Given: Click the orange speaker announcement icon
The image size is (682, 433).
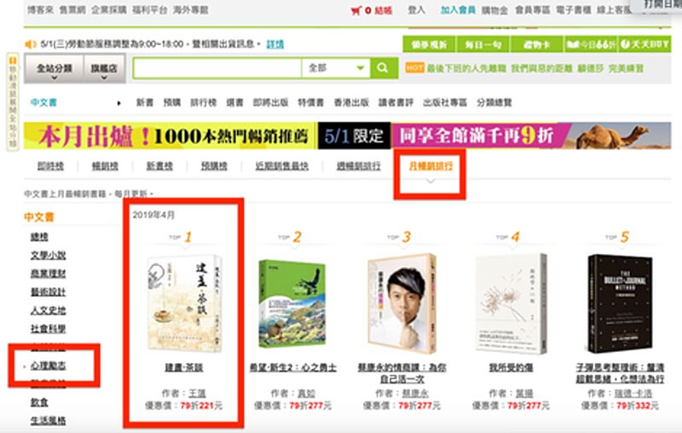Looking at the screenshot, I should (x=30, y=44).
